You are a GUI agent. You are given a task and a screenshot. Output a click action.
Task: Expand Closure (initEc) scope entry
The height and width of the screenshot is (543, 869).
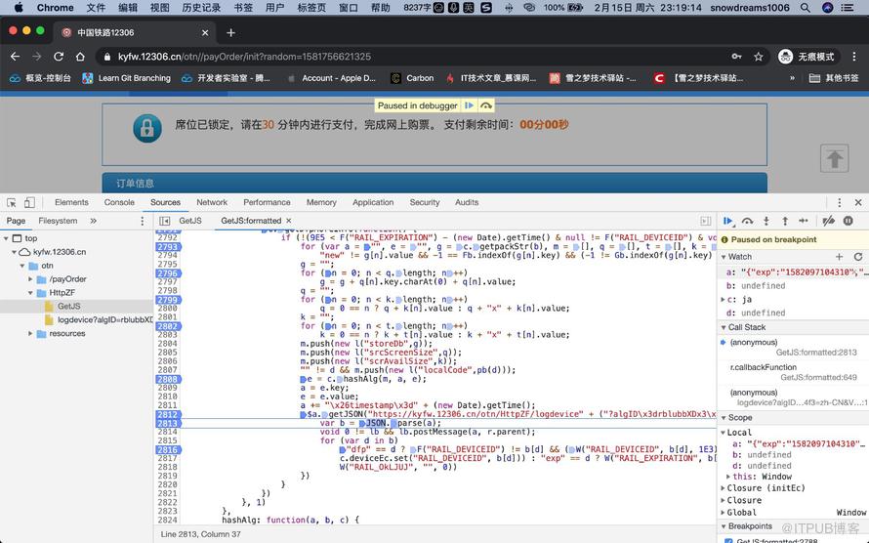(724, 488)
